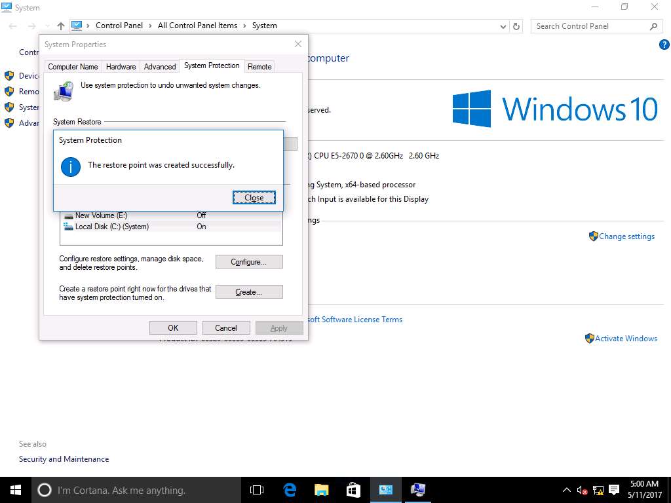This screenshot has width=671, height=503.
Task: Navigate back with the back arrow
Action: point(13,26)
